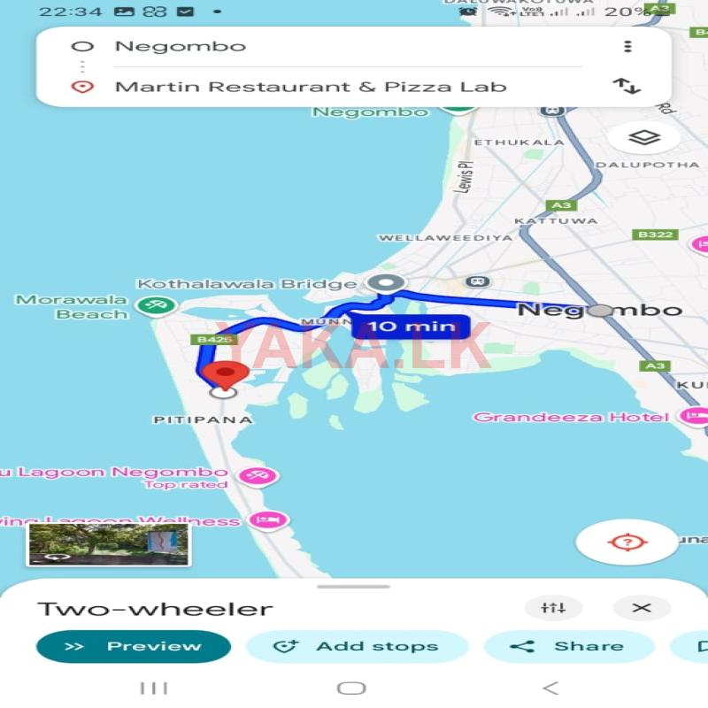Tap the Kothalawala Bridge grey marker

[x=386, y=284]
